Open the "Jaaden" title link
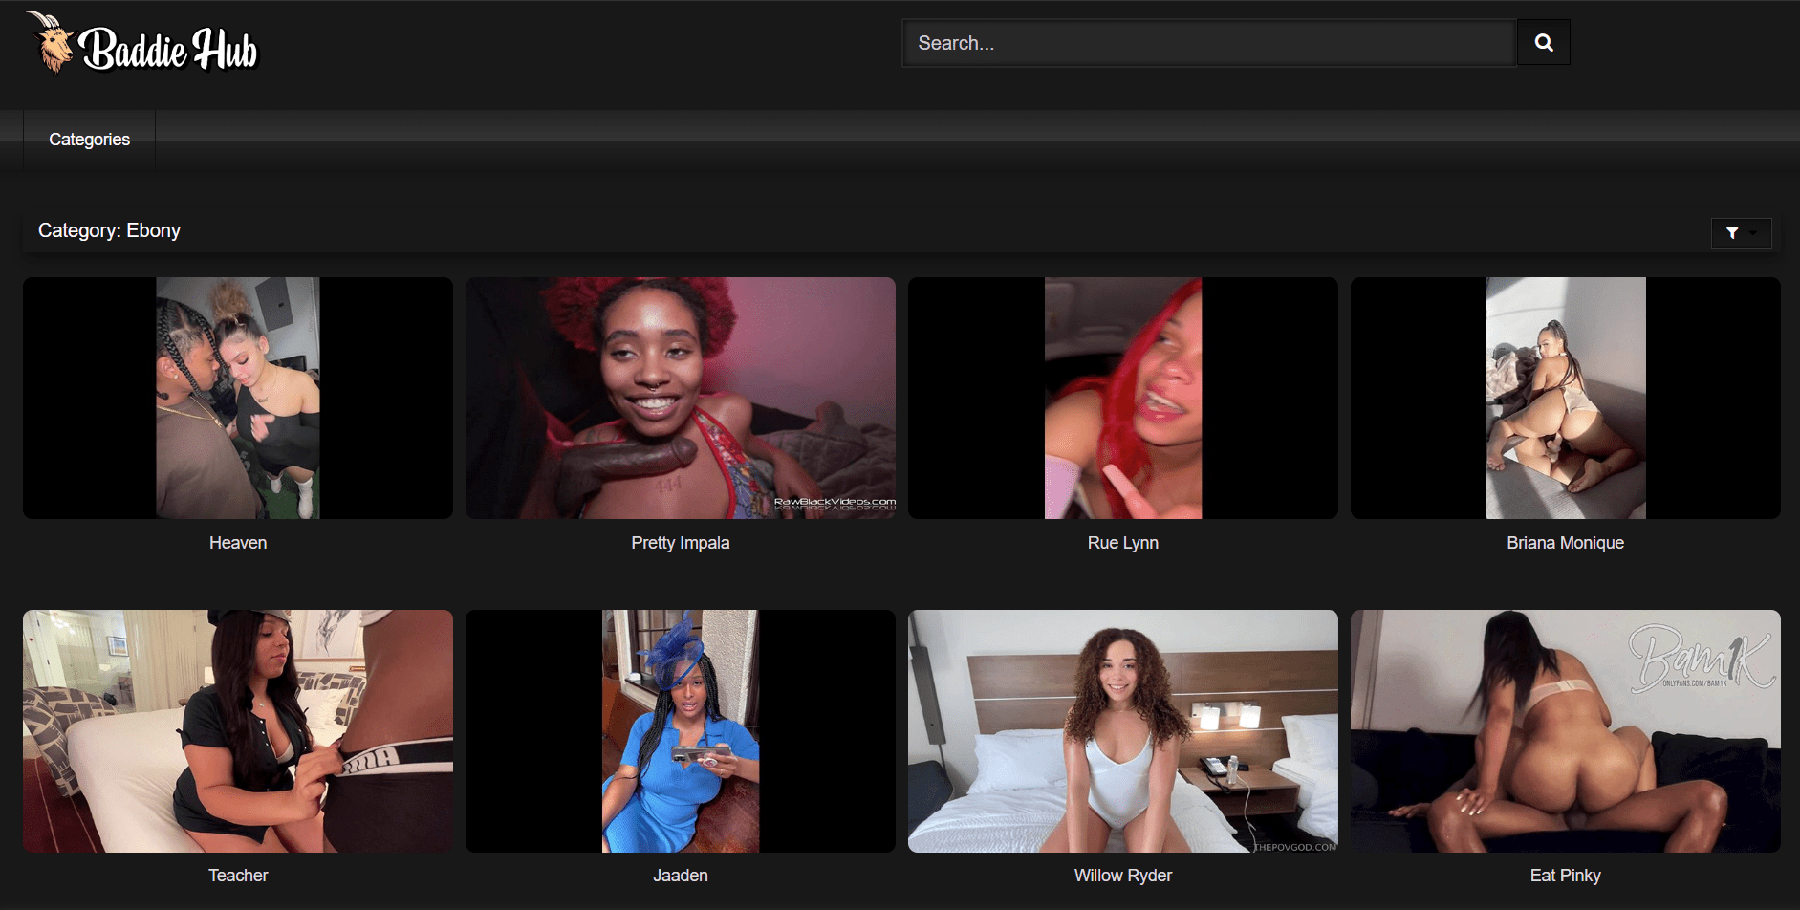Image resolution: width=1800 pixels, height=910 pixels. click(x=680, y=876)
